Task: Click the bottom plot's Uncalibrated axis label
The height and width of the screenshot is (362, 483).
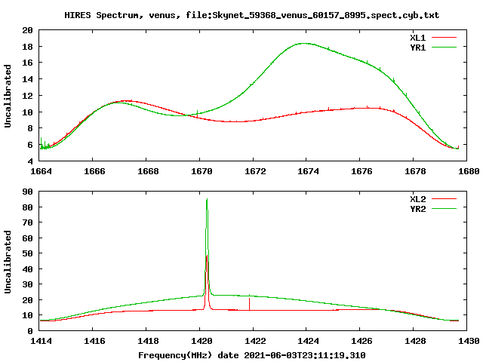Action: click(8, 262)
